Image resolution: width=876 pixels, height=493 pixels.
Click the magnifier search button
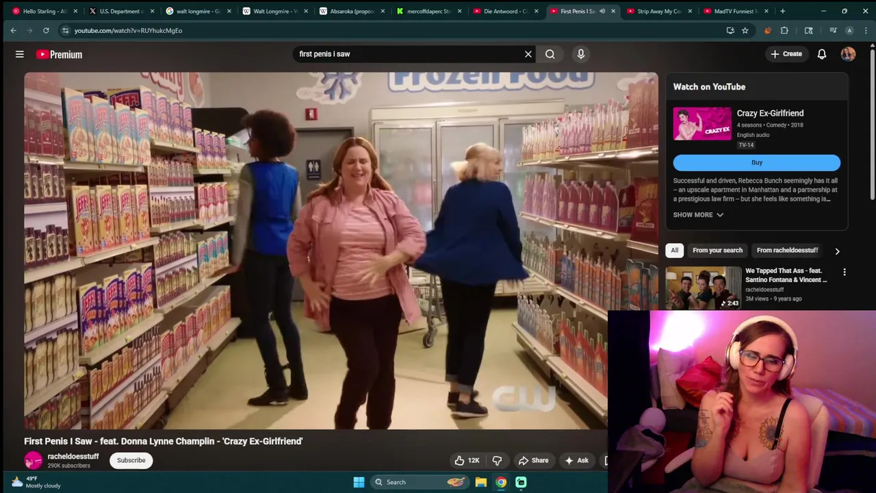[x=550, y=54]
